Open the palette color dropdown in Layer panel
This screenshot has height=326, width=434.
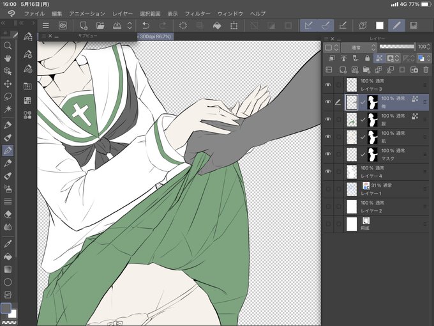click(x=331, y=48)
